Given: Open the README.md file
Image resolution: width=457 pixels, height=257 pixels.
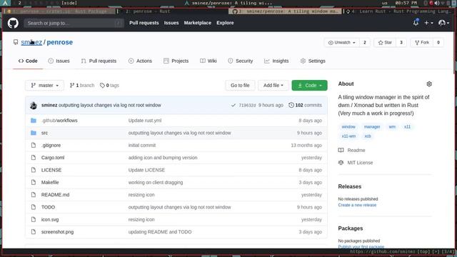Looking at the screenshot, I should pos(56,195).
